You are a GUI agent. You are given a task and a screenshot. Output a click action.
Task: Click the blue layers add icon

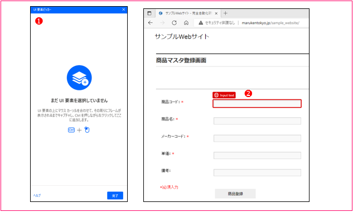coord(79,78)
